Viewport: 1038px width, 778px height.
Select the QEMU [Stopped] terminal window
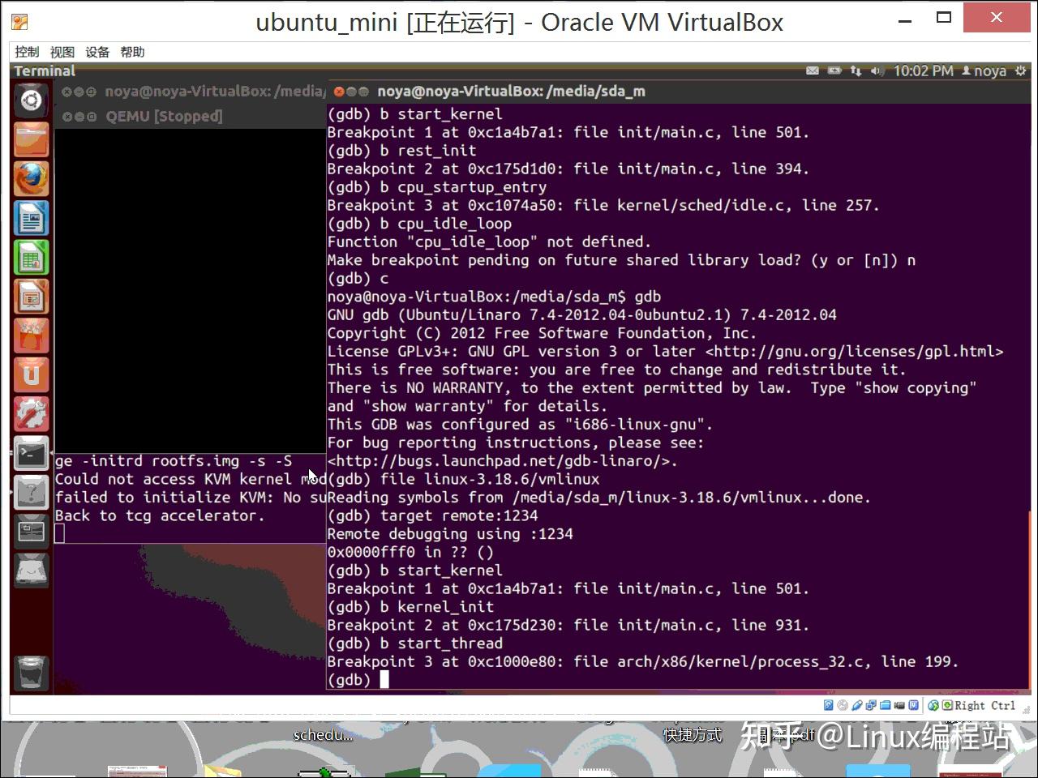click(x=164, y=116)
